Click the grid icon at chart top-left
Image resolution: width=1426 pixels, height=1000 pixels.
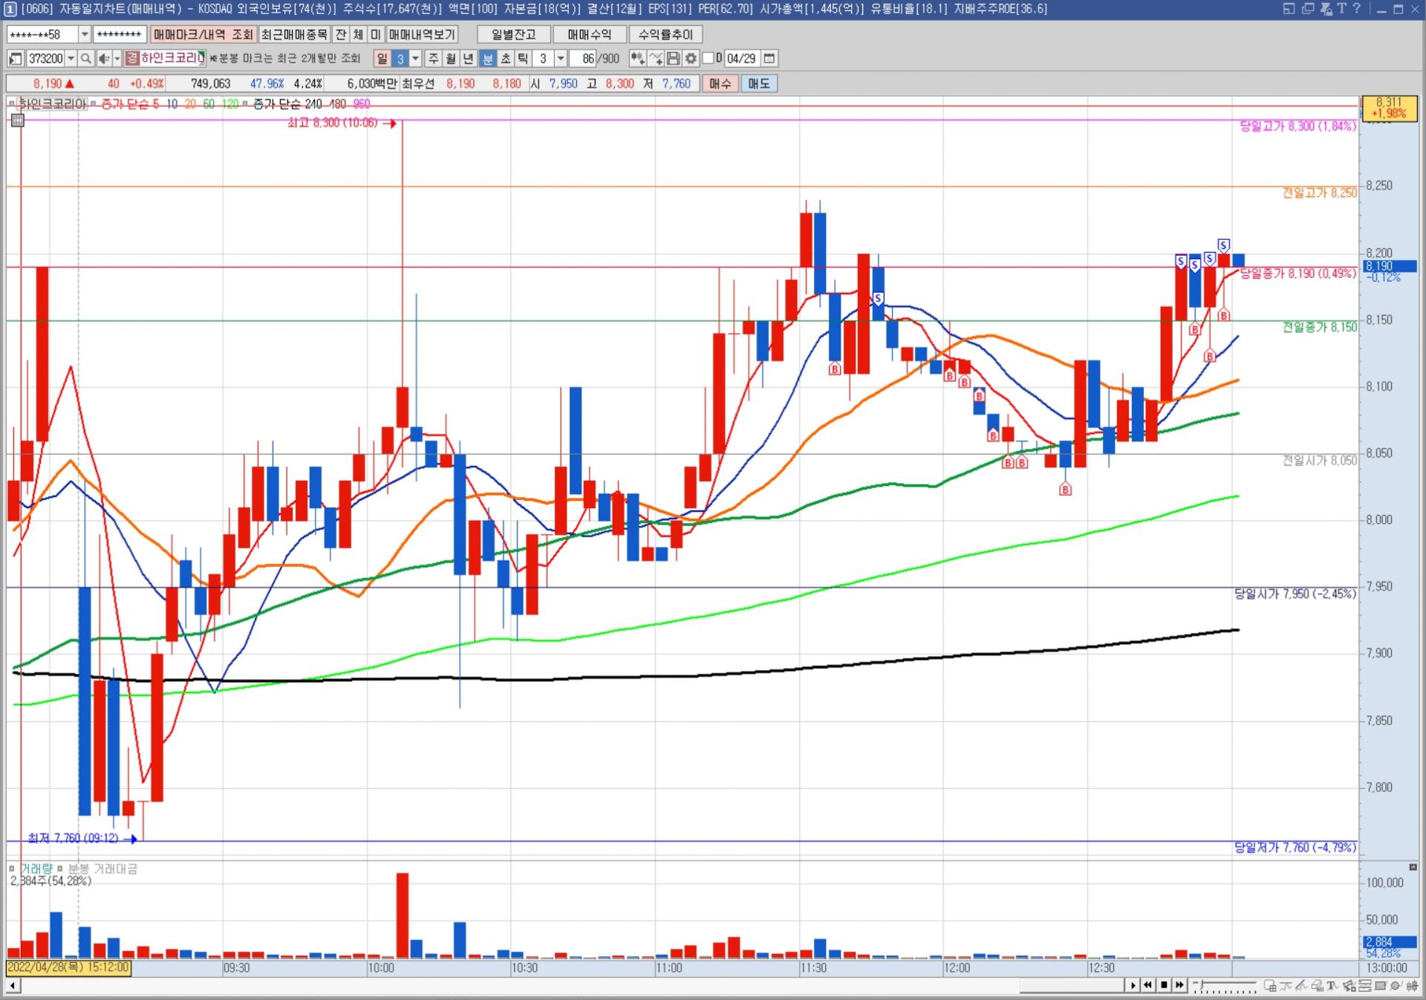click(18, 120)
